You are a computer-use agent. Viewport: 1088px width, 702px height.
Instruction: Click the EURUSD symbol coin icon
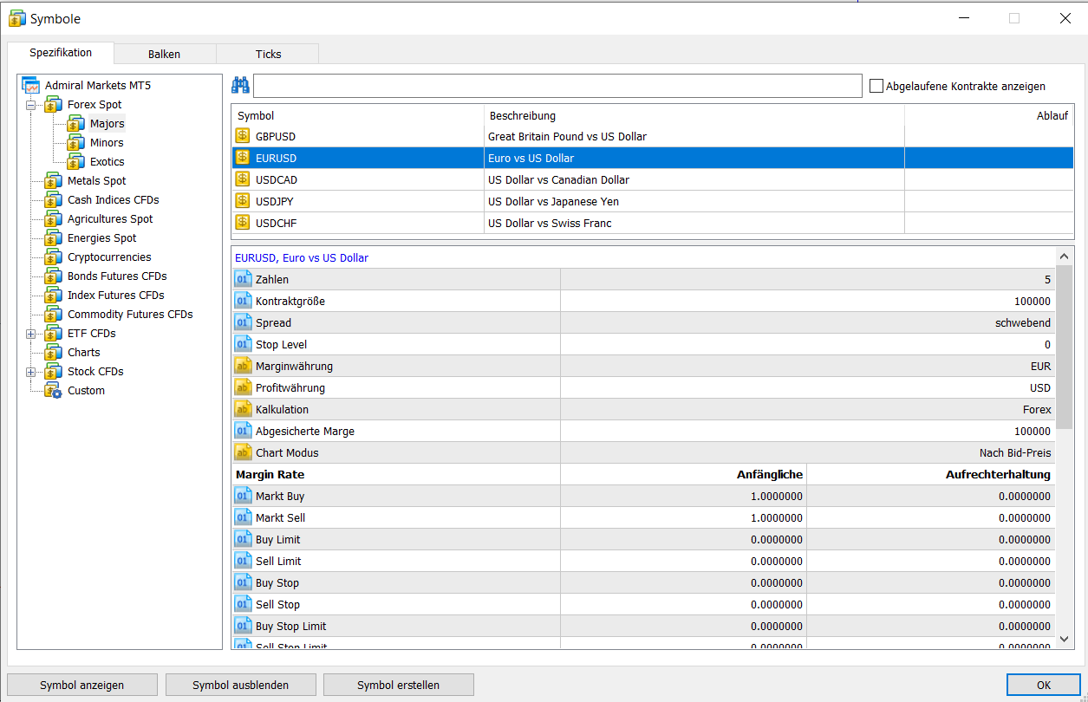[243, 158]
